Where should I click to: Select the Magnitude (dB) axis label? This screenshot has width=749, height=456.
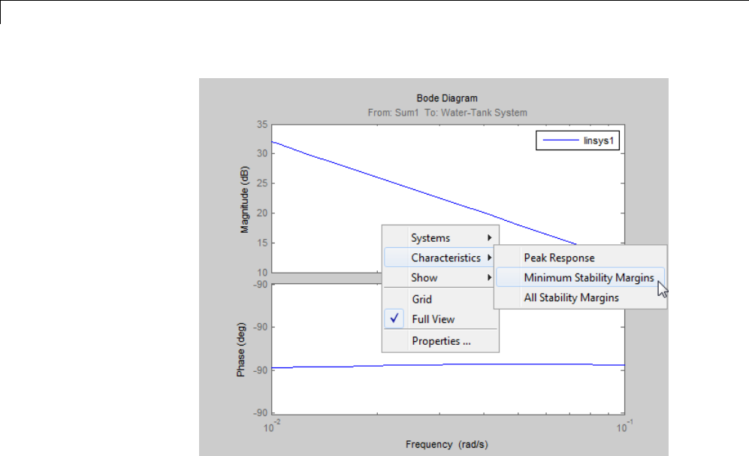(245, 200)
